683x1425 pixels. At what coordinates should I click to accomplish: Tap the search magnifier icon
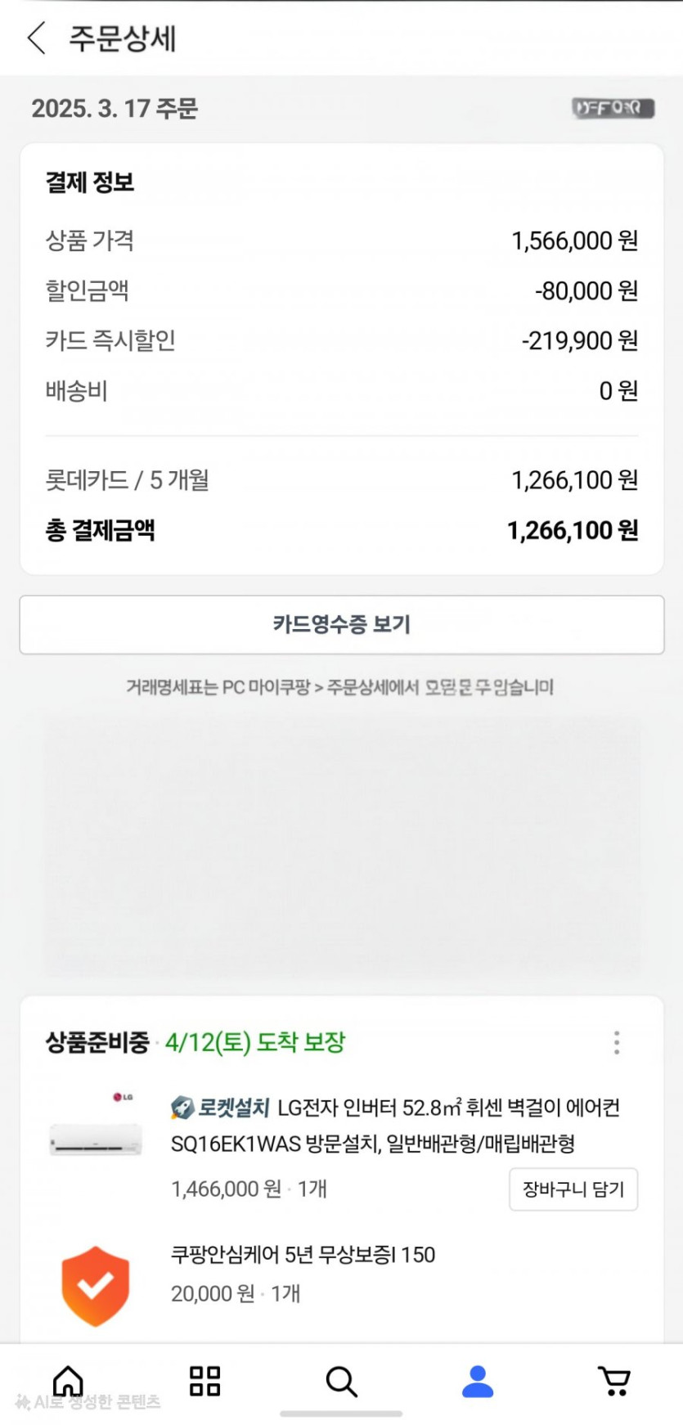341,1382
